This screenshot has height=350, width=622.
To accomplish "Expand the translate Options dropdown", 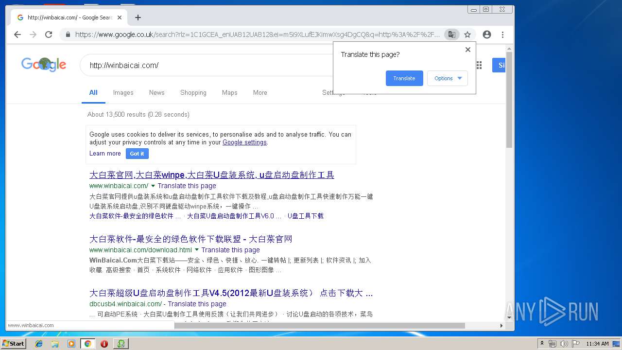I will [448, 78].
